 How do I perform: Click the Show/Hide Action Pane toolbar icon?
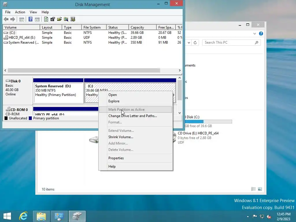coord(37,19)
